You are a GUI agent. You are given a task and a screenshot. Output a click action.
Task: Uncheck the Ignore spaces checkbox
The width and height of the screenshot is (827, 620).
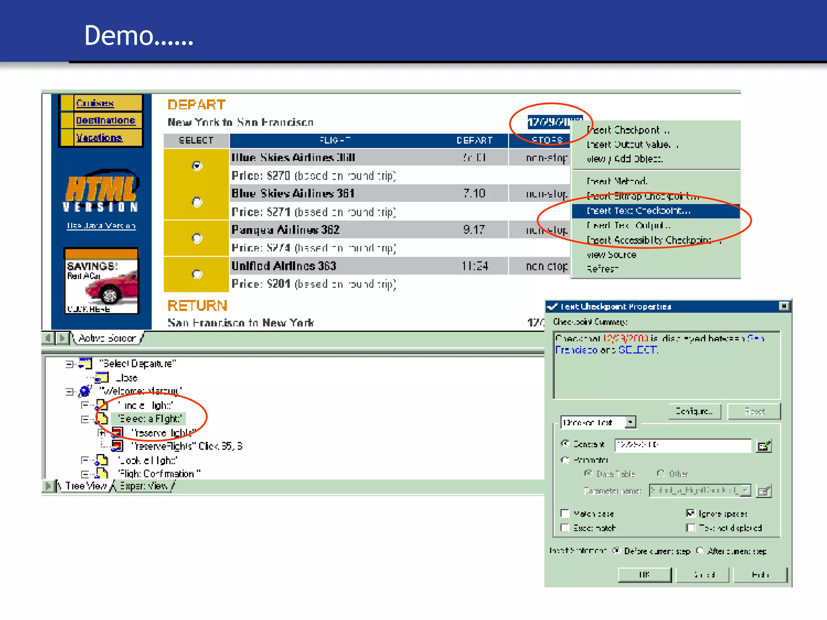(690, 513)
